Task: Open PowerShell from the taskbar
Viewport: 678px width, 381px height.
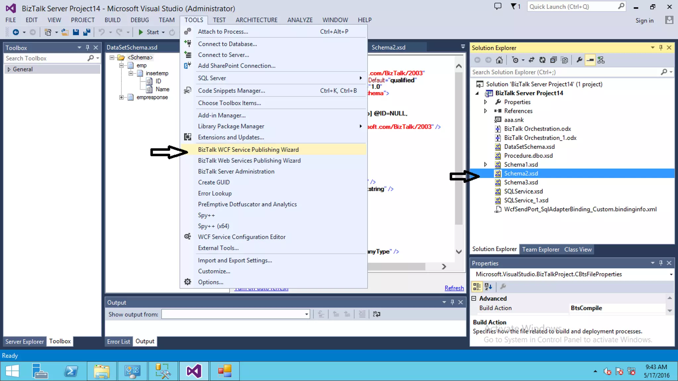Action: 71,371
